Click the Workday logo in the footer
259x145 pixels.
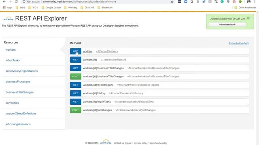click(106, 142)
